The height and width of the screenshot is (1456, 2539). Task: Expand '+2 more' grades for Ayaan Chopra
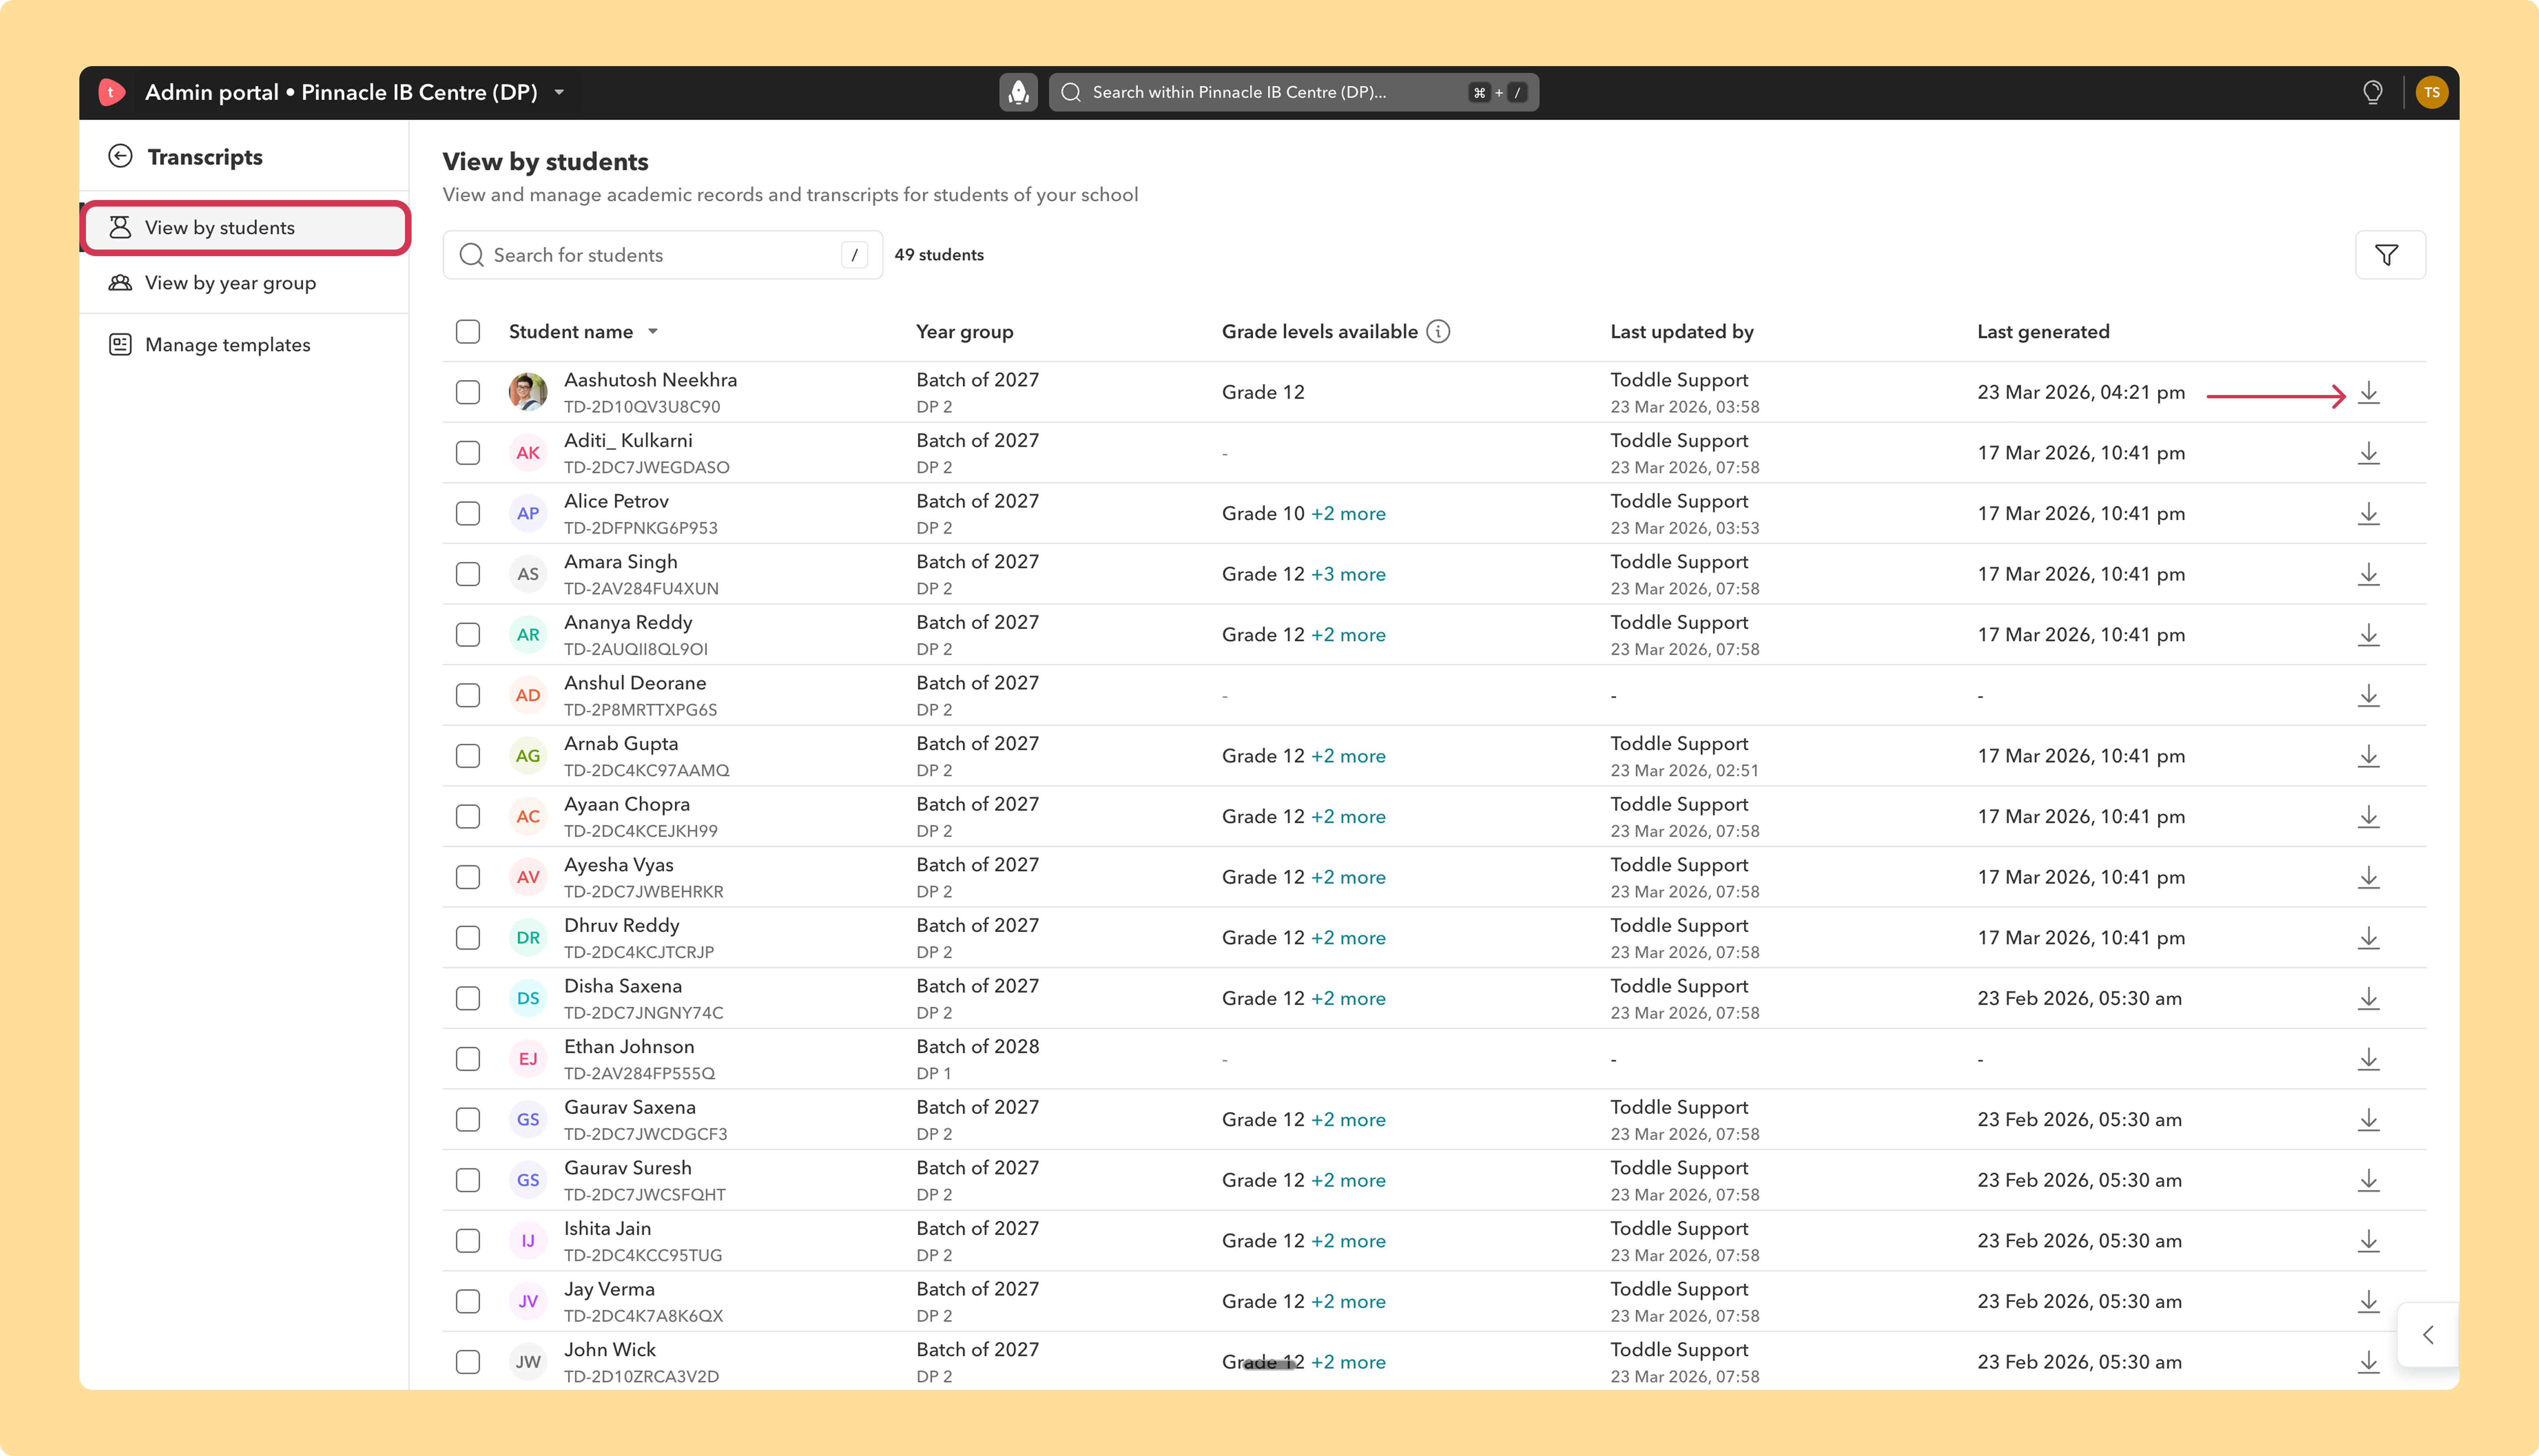tap(1348, 817)
